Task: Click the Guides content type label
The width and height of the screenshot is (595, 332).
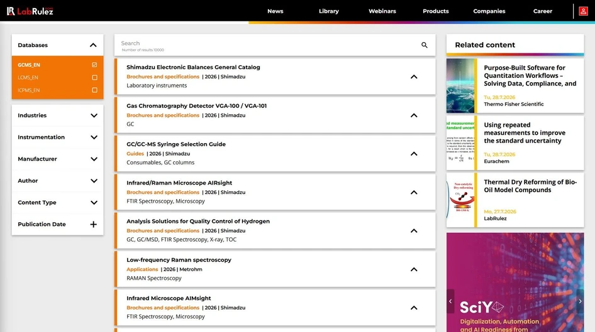Action: 135,154
